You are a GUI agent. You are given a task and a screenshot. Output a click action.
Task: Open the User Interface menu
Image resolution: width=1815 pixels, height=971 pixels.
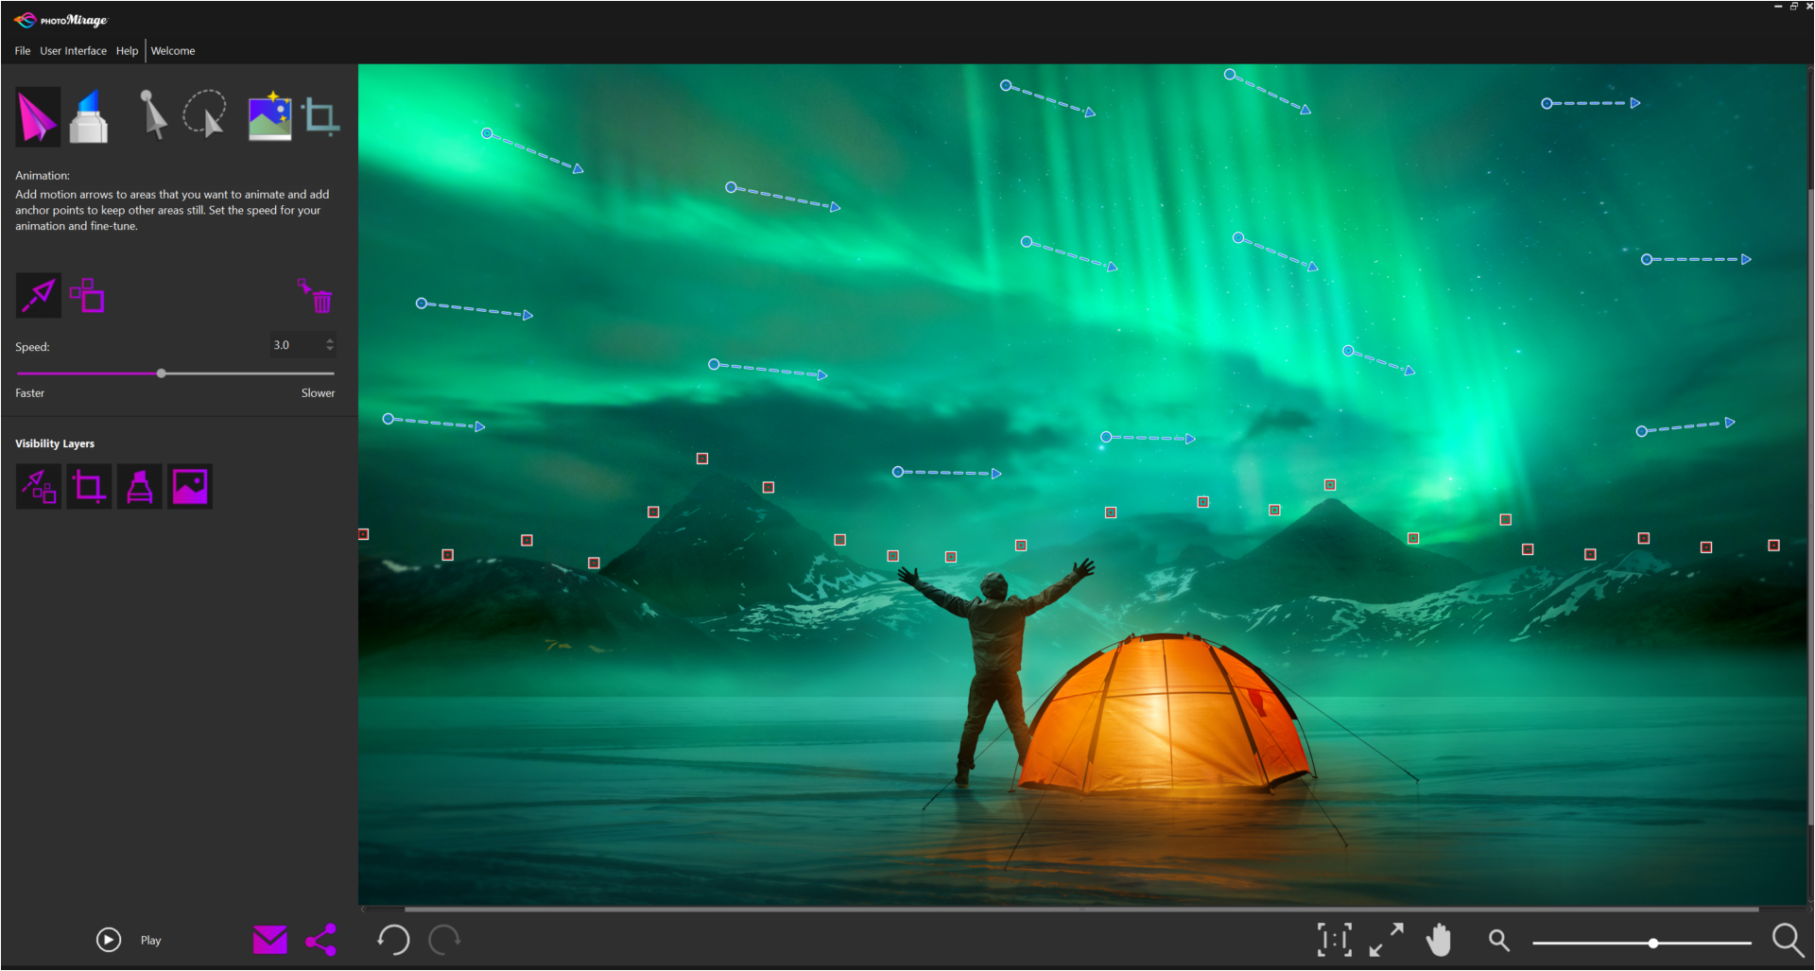(73, 51)
